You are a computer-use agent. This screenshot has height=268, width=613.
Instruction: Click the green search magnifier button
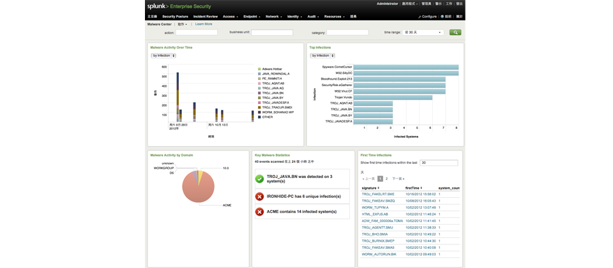(455, 33)
